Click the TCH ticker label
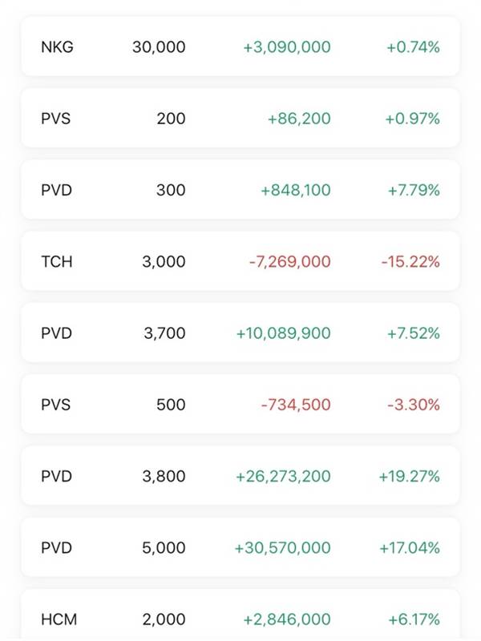This screenshot has height=641, width=481. click(x=57, y=261)
